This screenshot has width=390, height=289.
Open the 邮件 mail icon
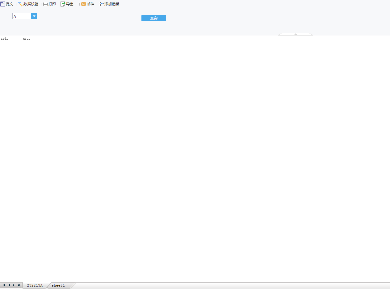84,4
